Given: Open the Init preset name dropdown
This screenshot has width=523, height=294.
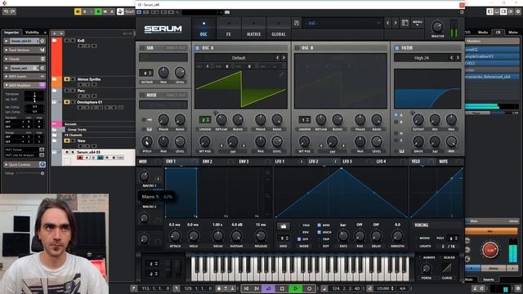Looking at the screenshot, I should pyautogui.click(x=342, y=23).
